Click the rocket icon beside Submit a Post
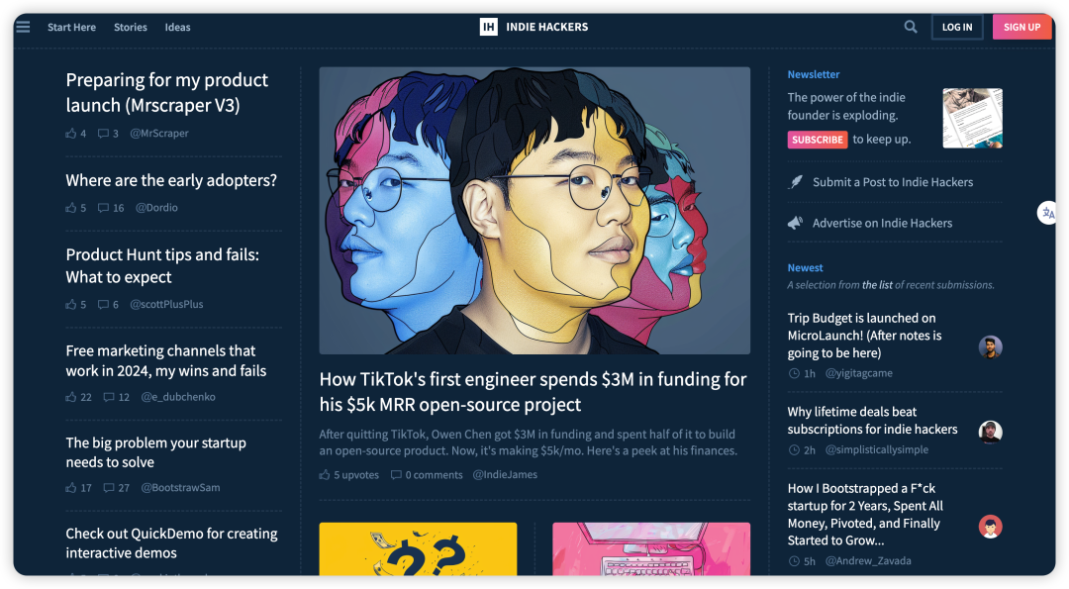Viewport: 1069px width, 589px height. (x=796, y=182)
